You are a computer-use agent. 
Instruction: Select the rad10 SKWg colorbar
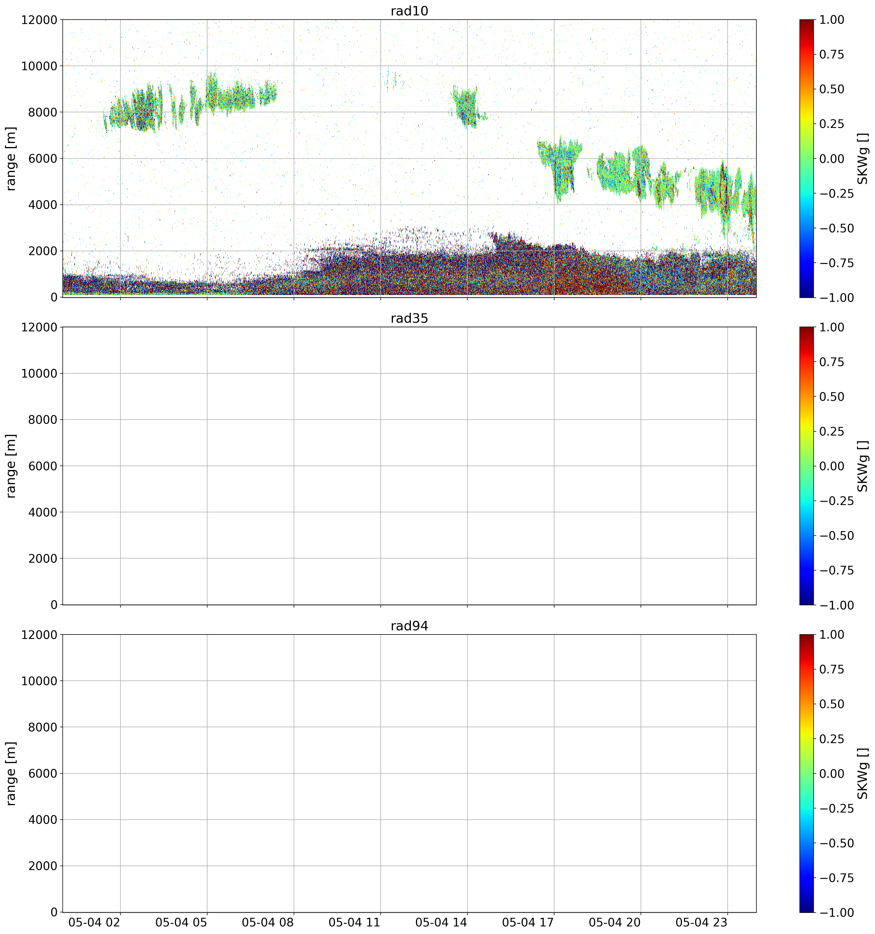[x=807, y=158]
